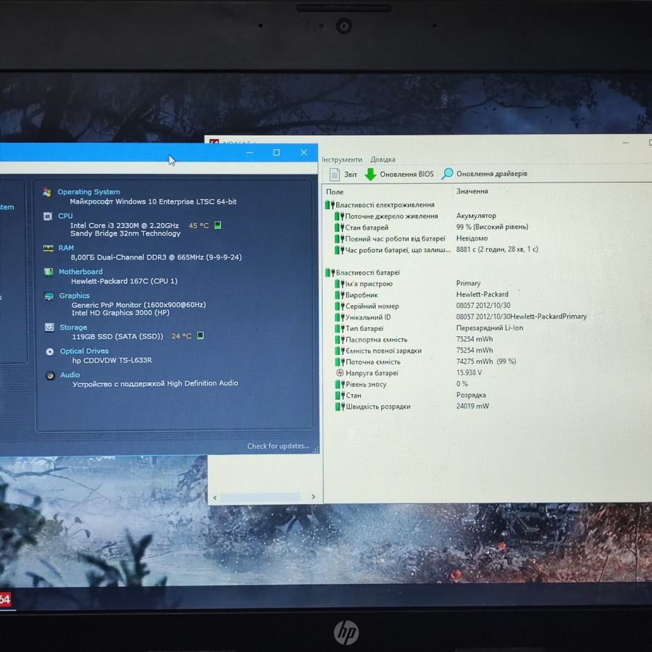Open the Інструменти menu in AIDA64

342,159
